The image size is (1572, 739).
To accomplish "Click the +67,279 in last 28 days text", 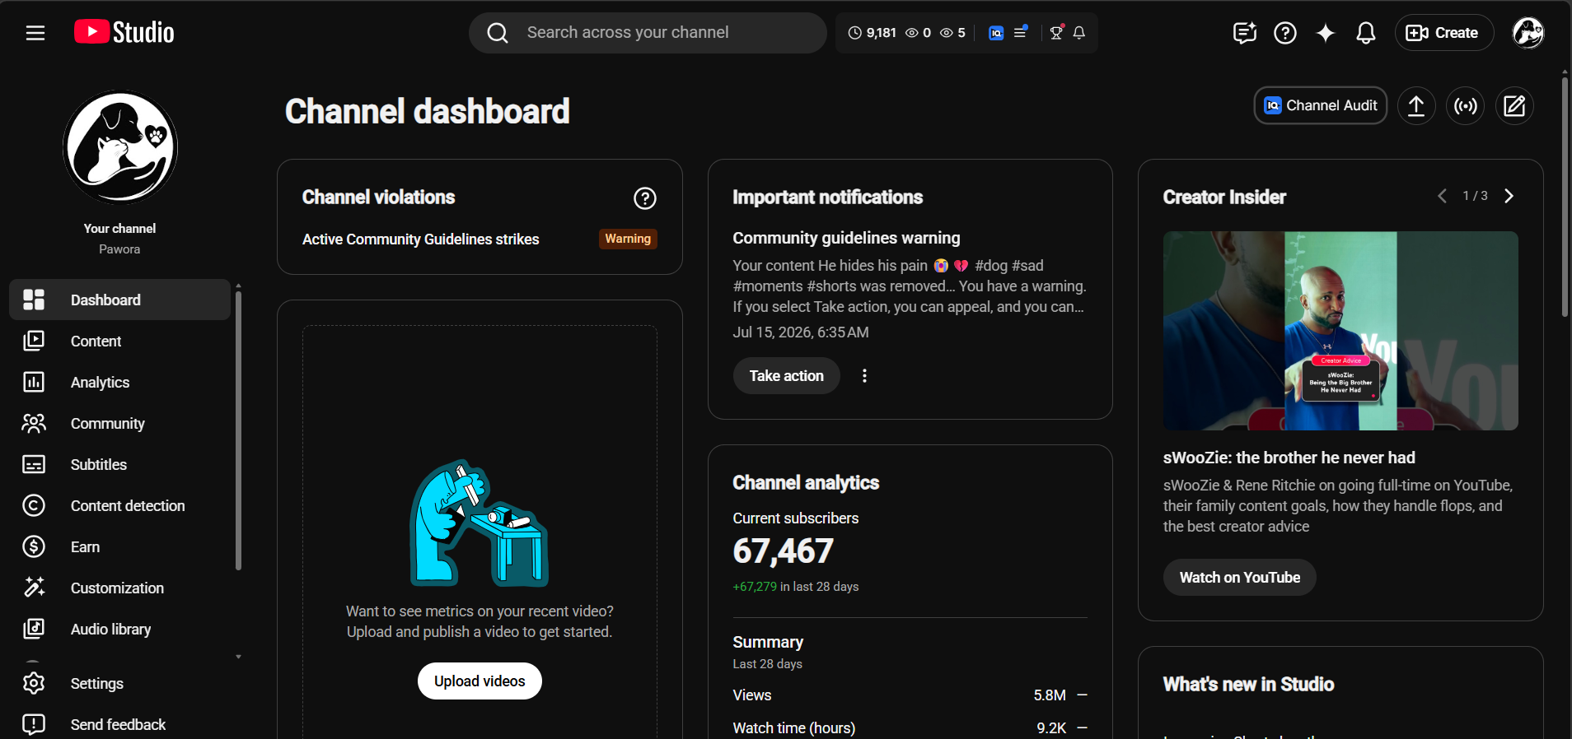I will coord(796,587).
